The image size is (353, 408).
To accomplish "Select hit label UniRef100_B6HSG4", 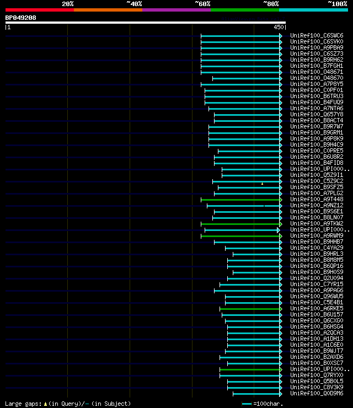I will point(317,327).
